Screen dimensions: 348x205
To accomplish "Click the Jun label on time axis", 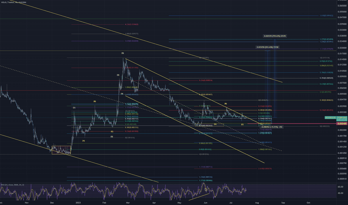I will [x=205, y=202].
